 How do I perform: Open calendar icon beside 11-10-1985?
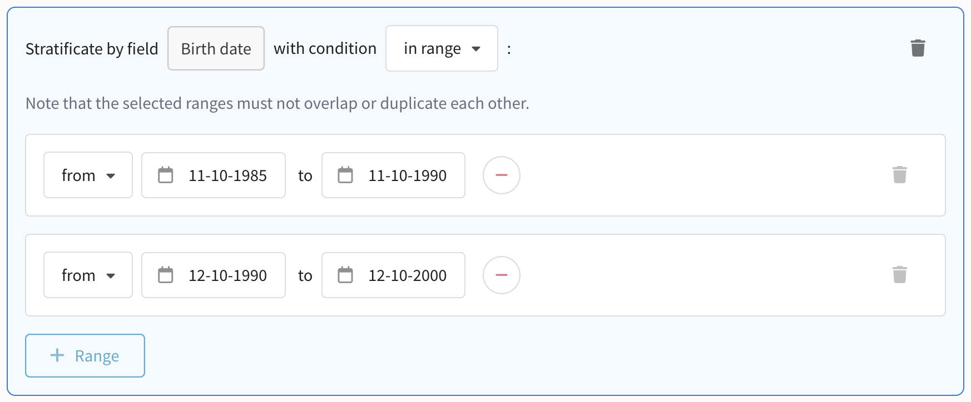click(x=166, y=175)
